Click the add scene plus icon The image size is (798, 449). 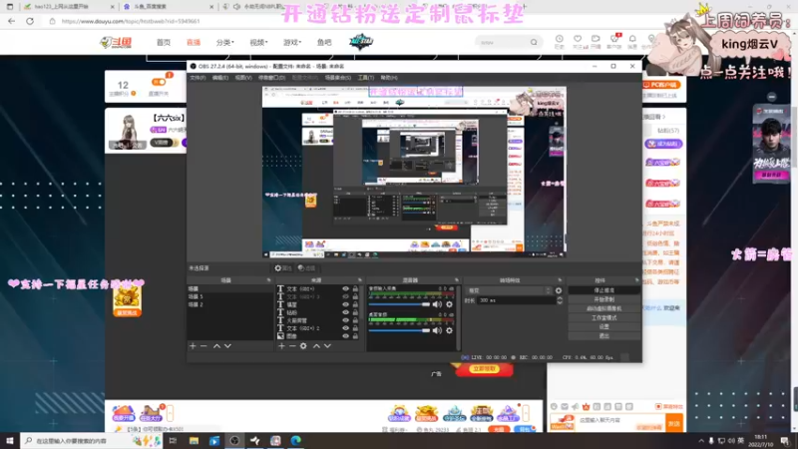pyautogui.click(x=193, y=346)
